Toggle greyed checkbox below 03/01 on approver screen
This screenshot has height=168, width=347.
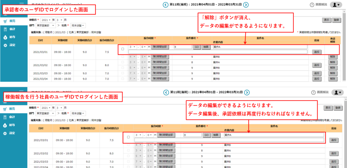tap(122, 57)
